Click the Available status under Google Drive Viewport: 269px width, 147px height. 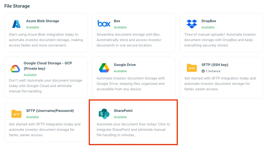(x=120, y=71)
